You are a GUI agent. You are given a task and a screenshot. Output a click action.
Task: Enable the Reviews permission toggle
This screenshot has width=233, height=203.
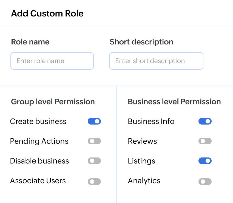pyautogui.click(x=205, y=141)
